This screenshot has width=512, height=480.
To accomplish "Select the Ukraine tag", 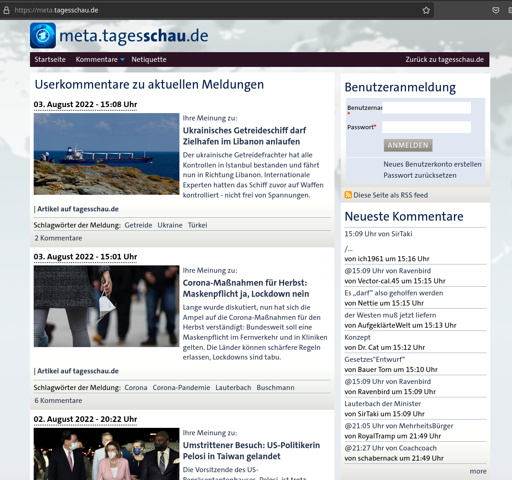I will click(170, 225).
